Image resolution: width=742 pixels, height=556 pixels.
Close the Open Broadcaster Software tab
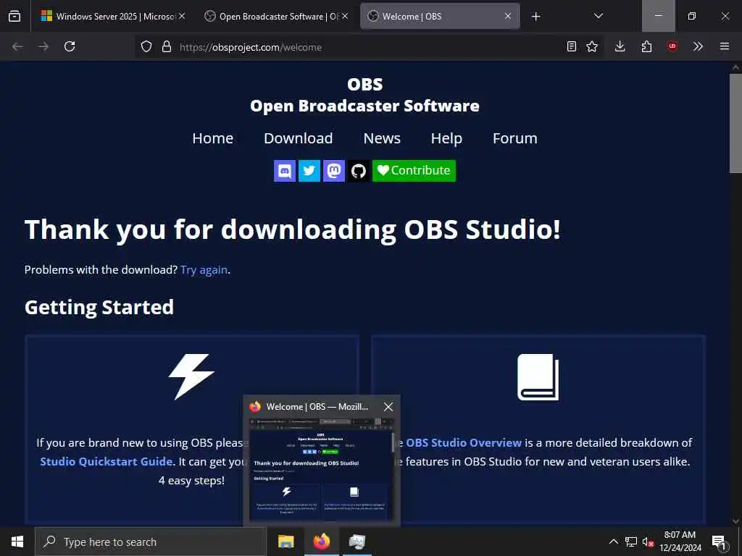pyautogui.click(x=345, y=16)
